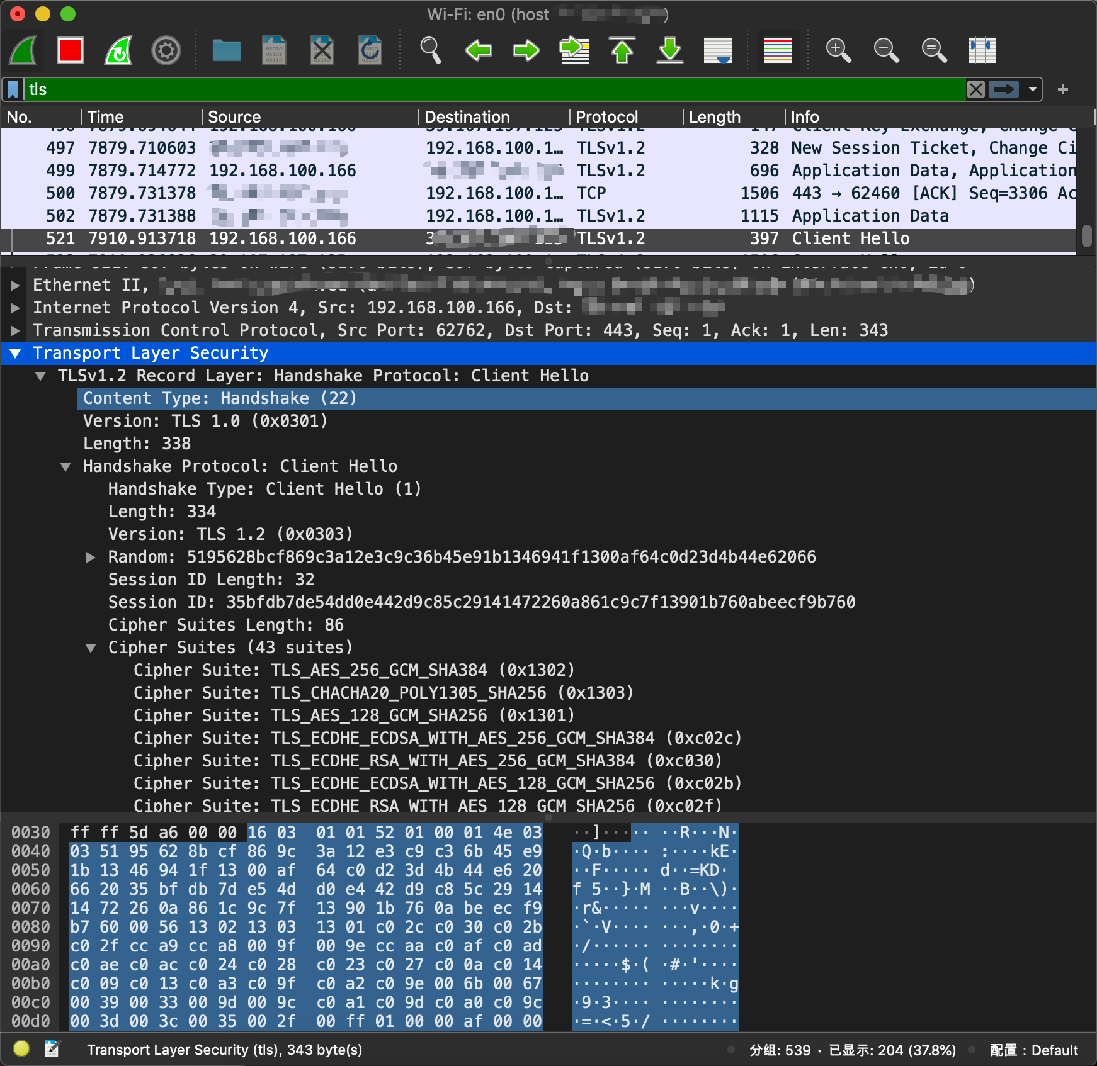This screenshot has width=1097, height=1066.
Task: Click the packet list vertical scrollbar
Action: click(1086, 235)
